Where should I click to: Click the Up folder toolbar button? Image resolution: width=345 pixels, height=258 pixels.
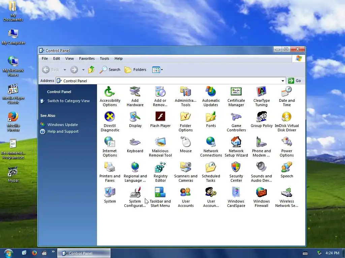coord(91,70)
